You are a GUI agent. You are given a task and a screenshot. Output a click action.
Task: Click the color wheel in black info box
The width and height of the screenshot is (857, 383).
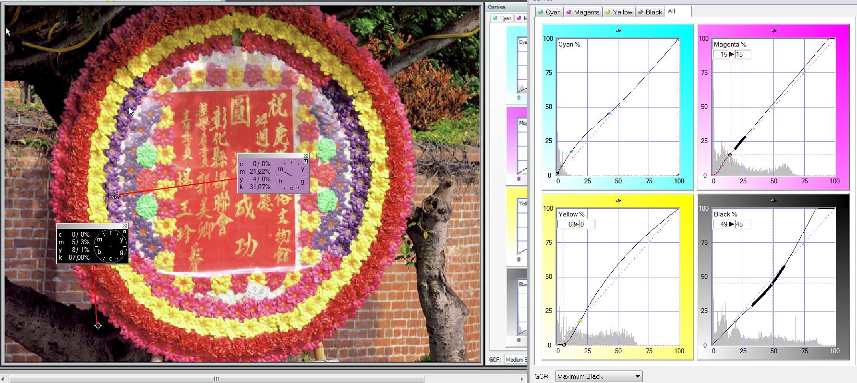tap(110, 246)
